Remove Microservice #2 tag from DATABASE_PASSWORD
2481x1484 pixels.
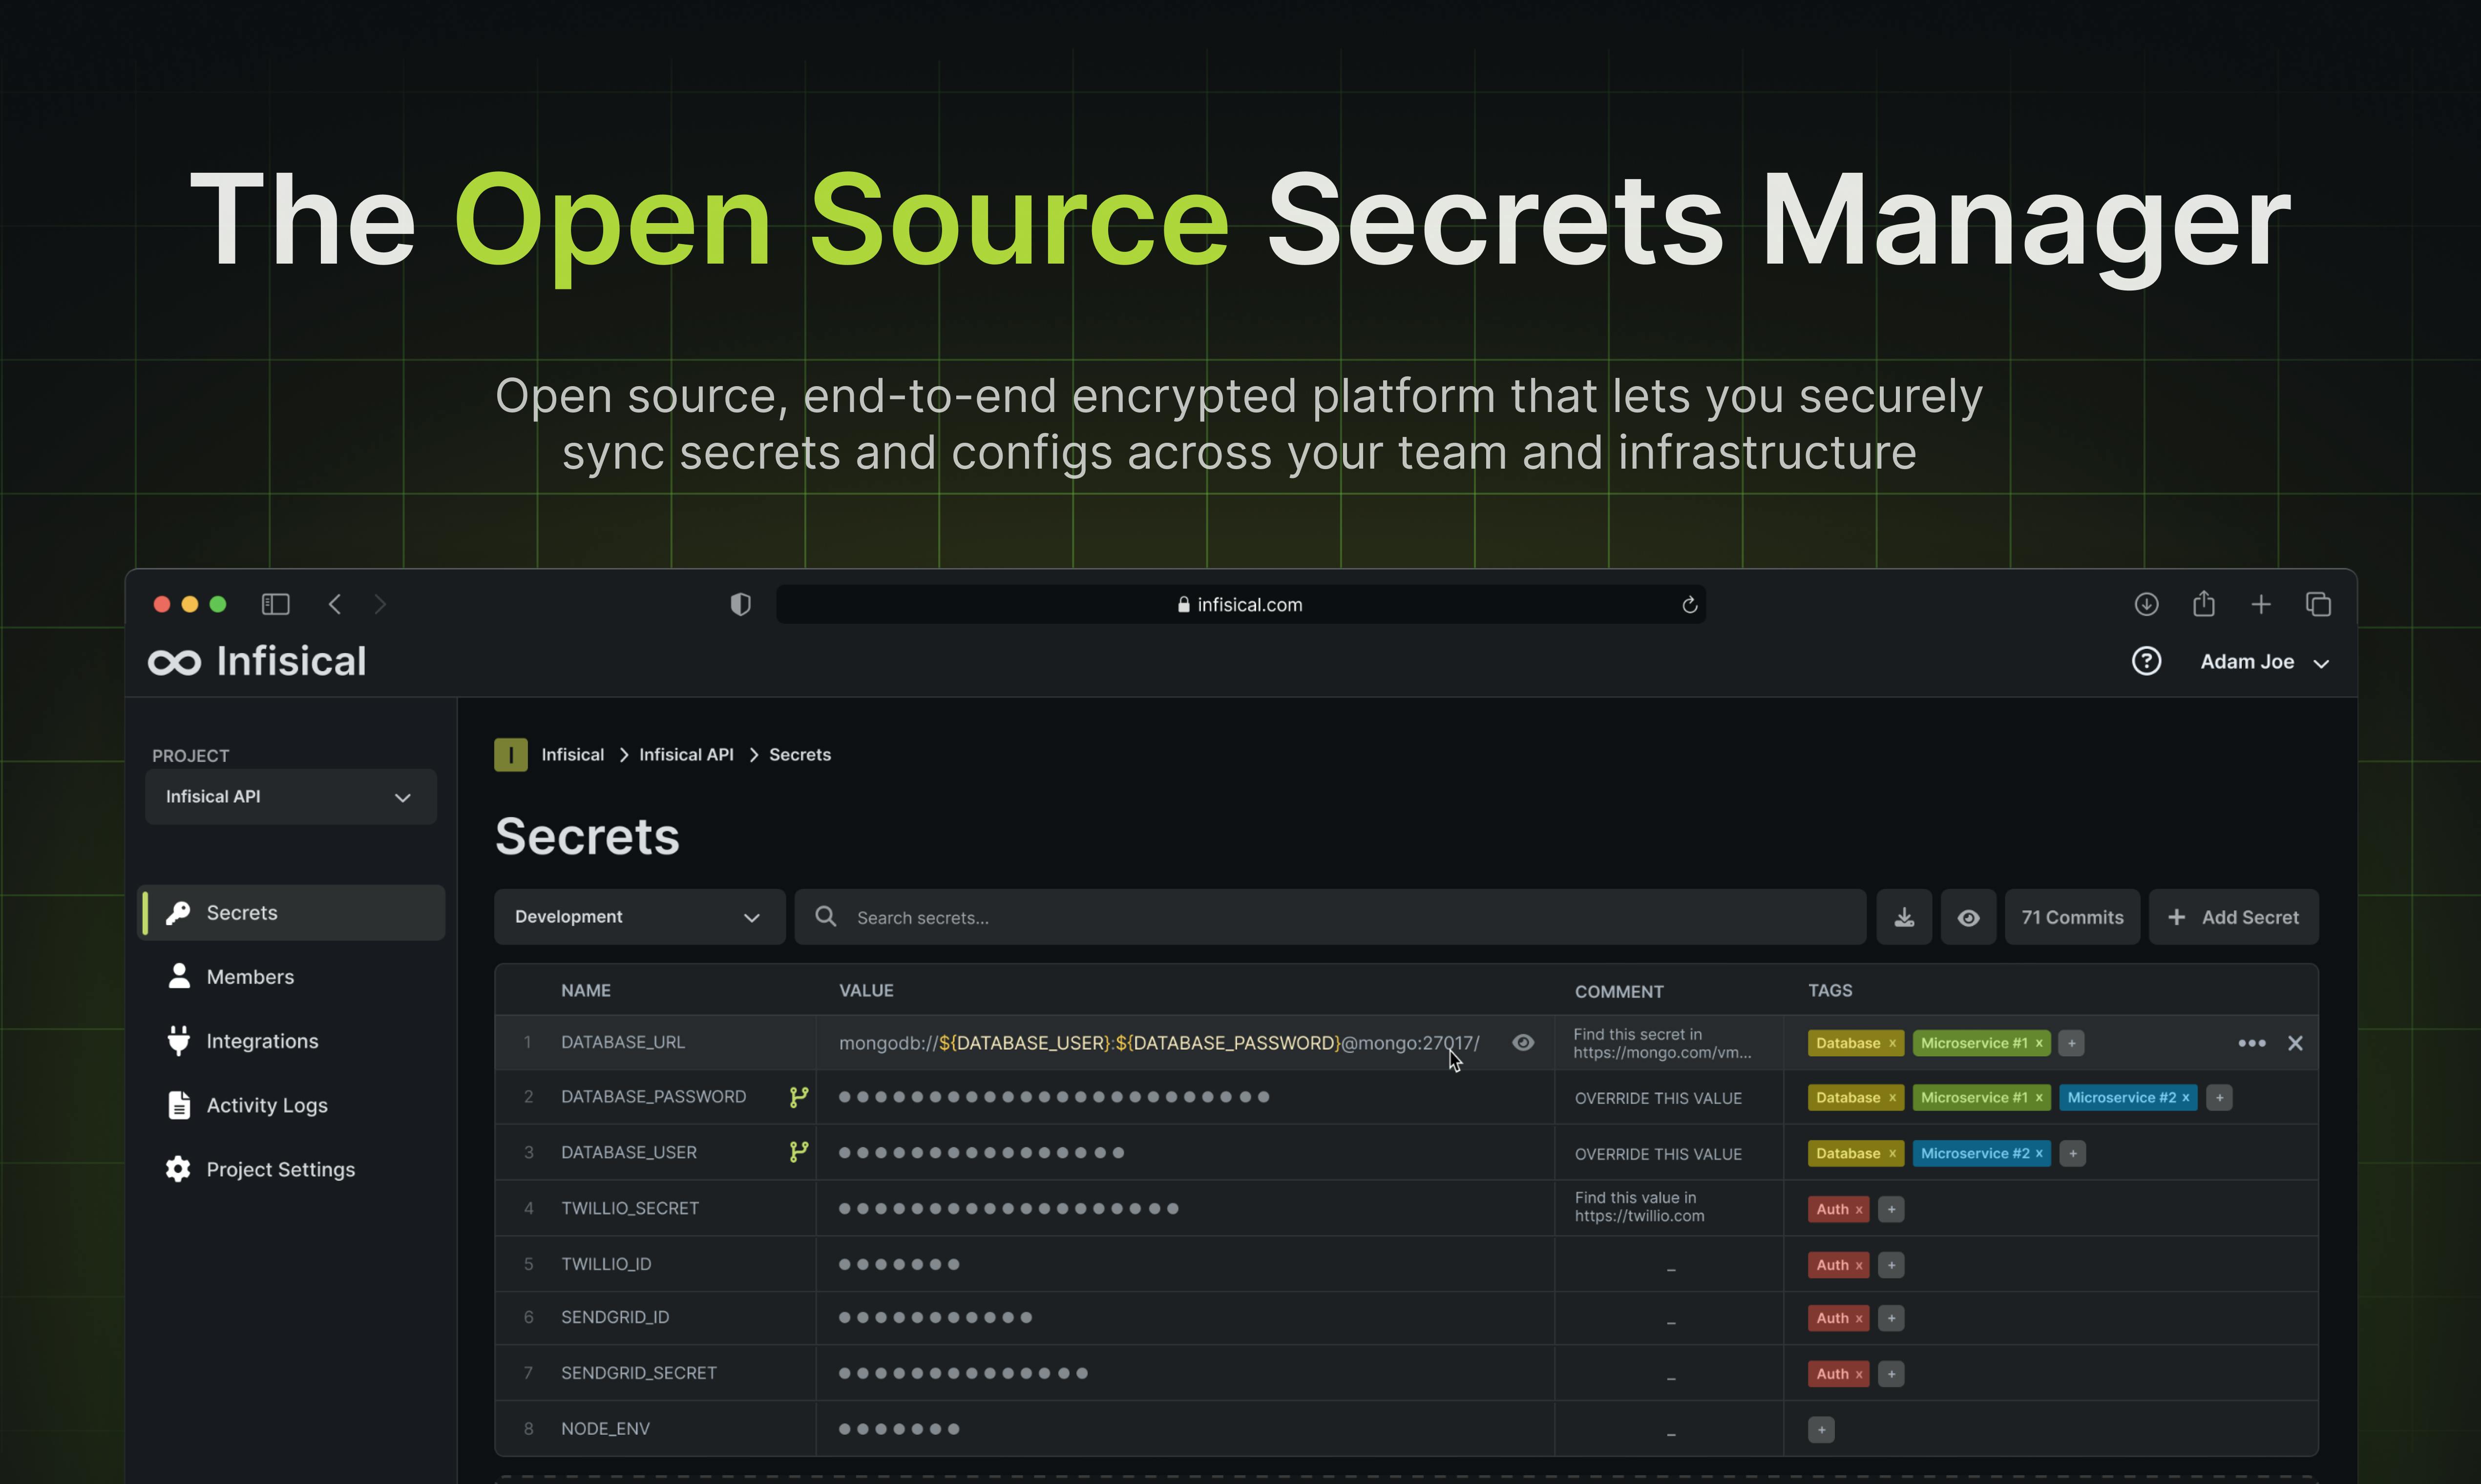[2186, 1098]
